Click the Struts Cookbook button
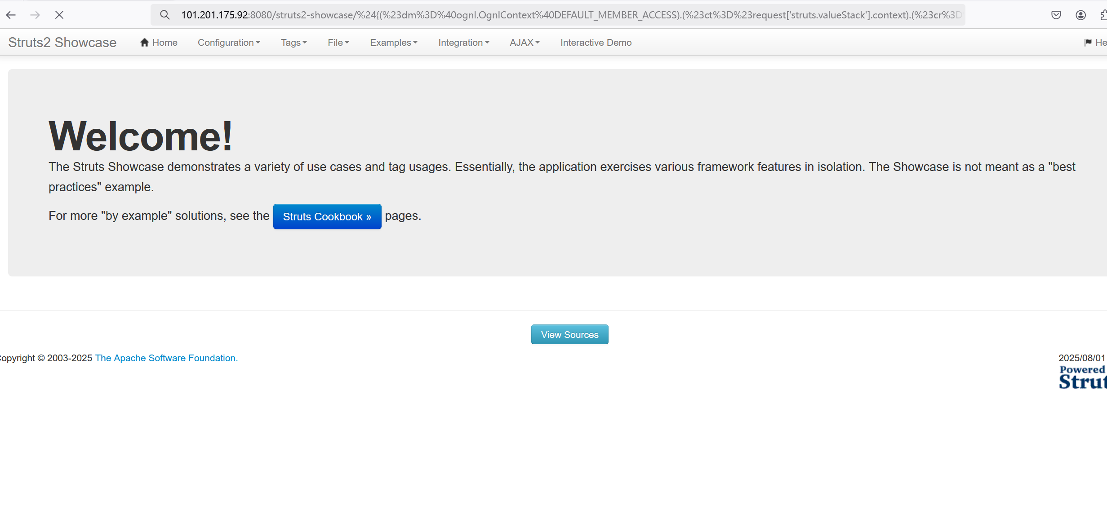 point(327,216)
